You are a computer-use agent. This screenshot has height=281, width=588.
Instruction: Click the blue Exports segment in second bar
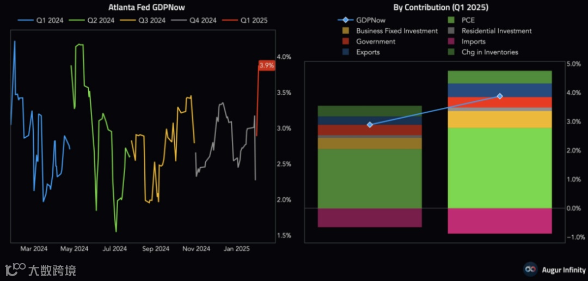500,90
